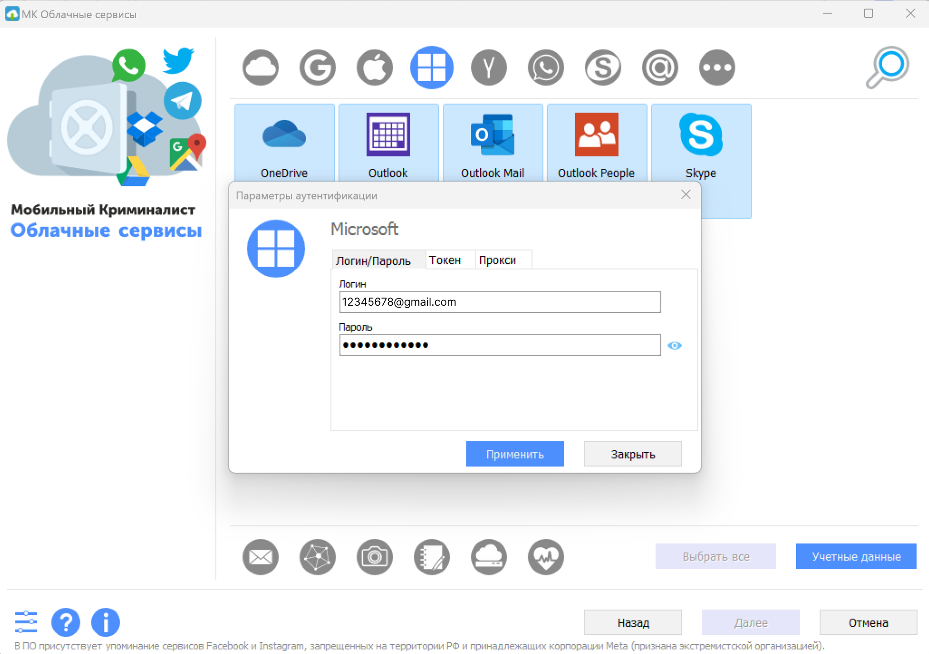Screen dimensions: 929x654
Task: Filter by health heartbeat icon
Action: coord(546,557)
